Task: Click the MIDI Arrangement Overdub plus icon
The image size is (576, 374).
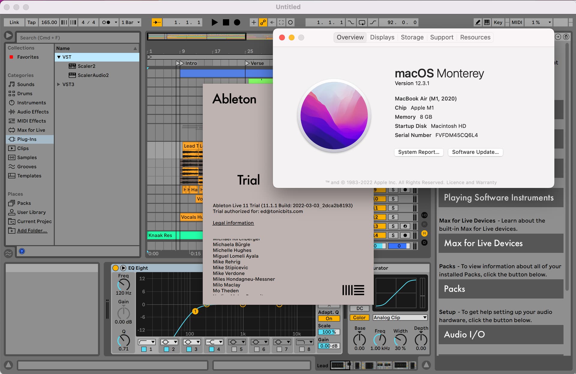Action: [254, 22]
